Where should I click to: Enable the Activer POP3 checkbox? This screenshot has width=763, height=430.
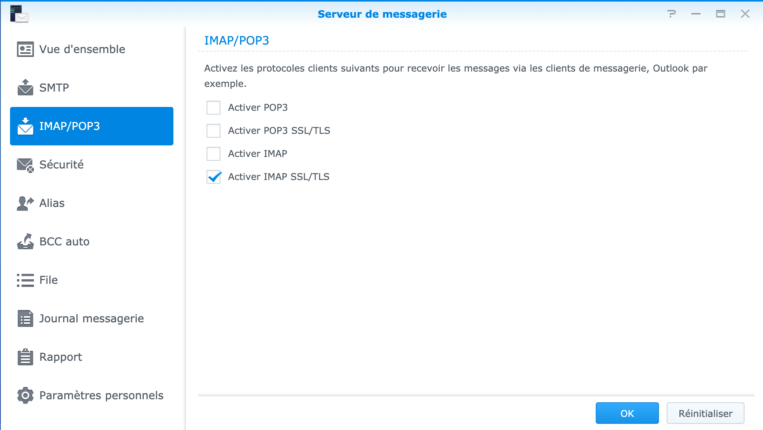point(213,108)
